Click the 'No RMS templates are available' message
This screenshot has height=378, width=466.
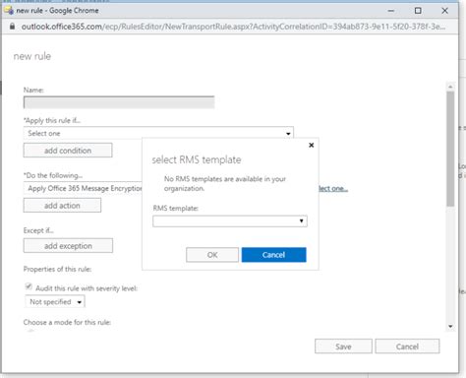[225, 184]
